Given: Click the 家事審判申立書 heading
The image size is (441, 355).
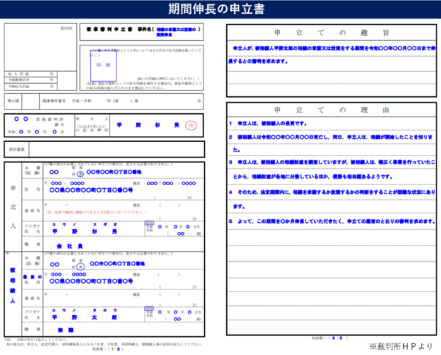Looking at the screenshot, I should point(110,29).
